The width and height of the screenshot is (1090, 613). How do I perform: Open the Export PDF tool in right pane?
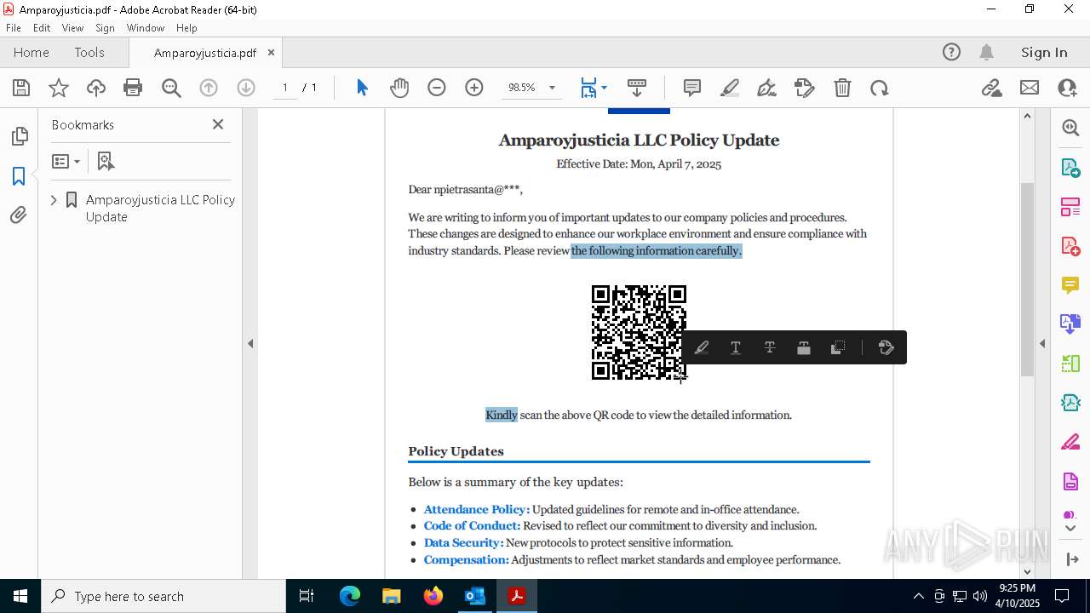point(1070,167)
